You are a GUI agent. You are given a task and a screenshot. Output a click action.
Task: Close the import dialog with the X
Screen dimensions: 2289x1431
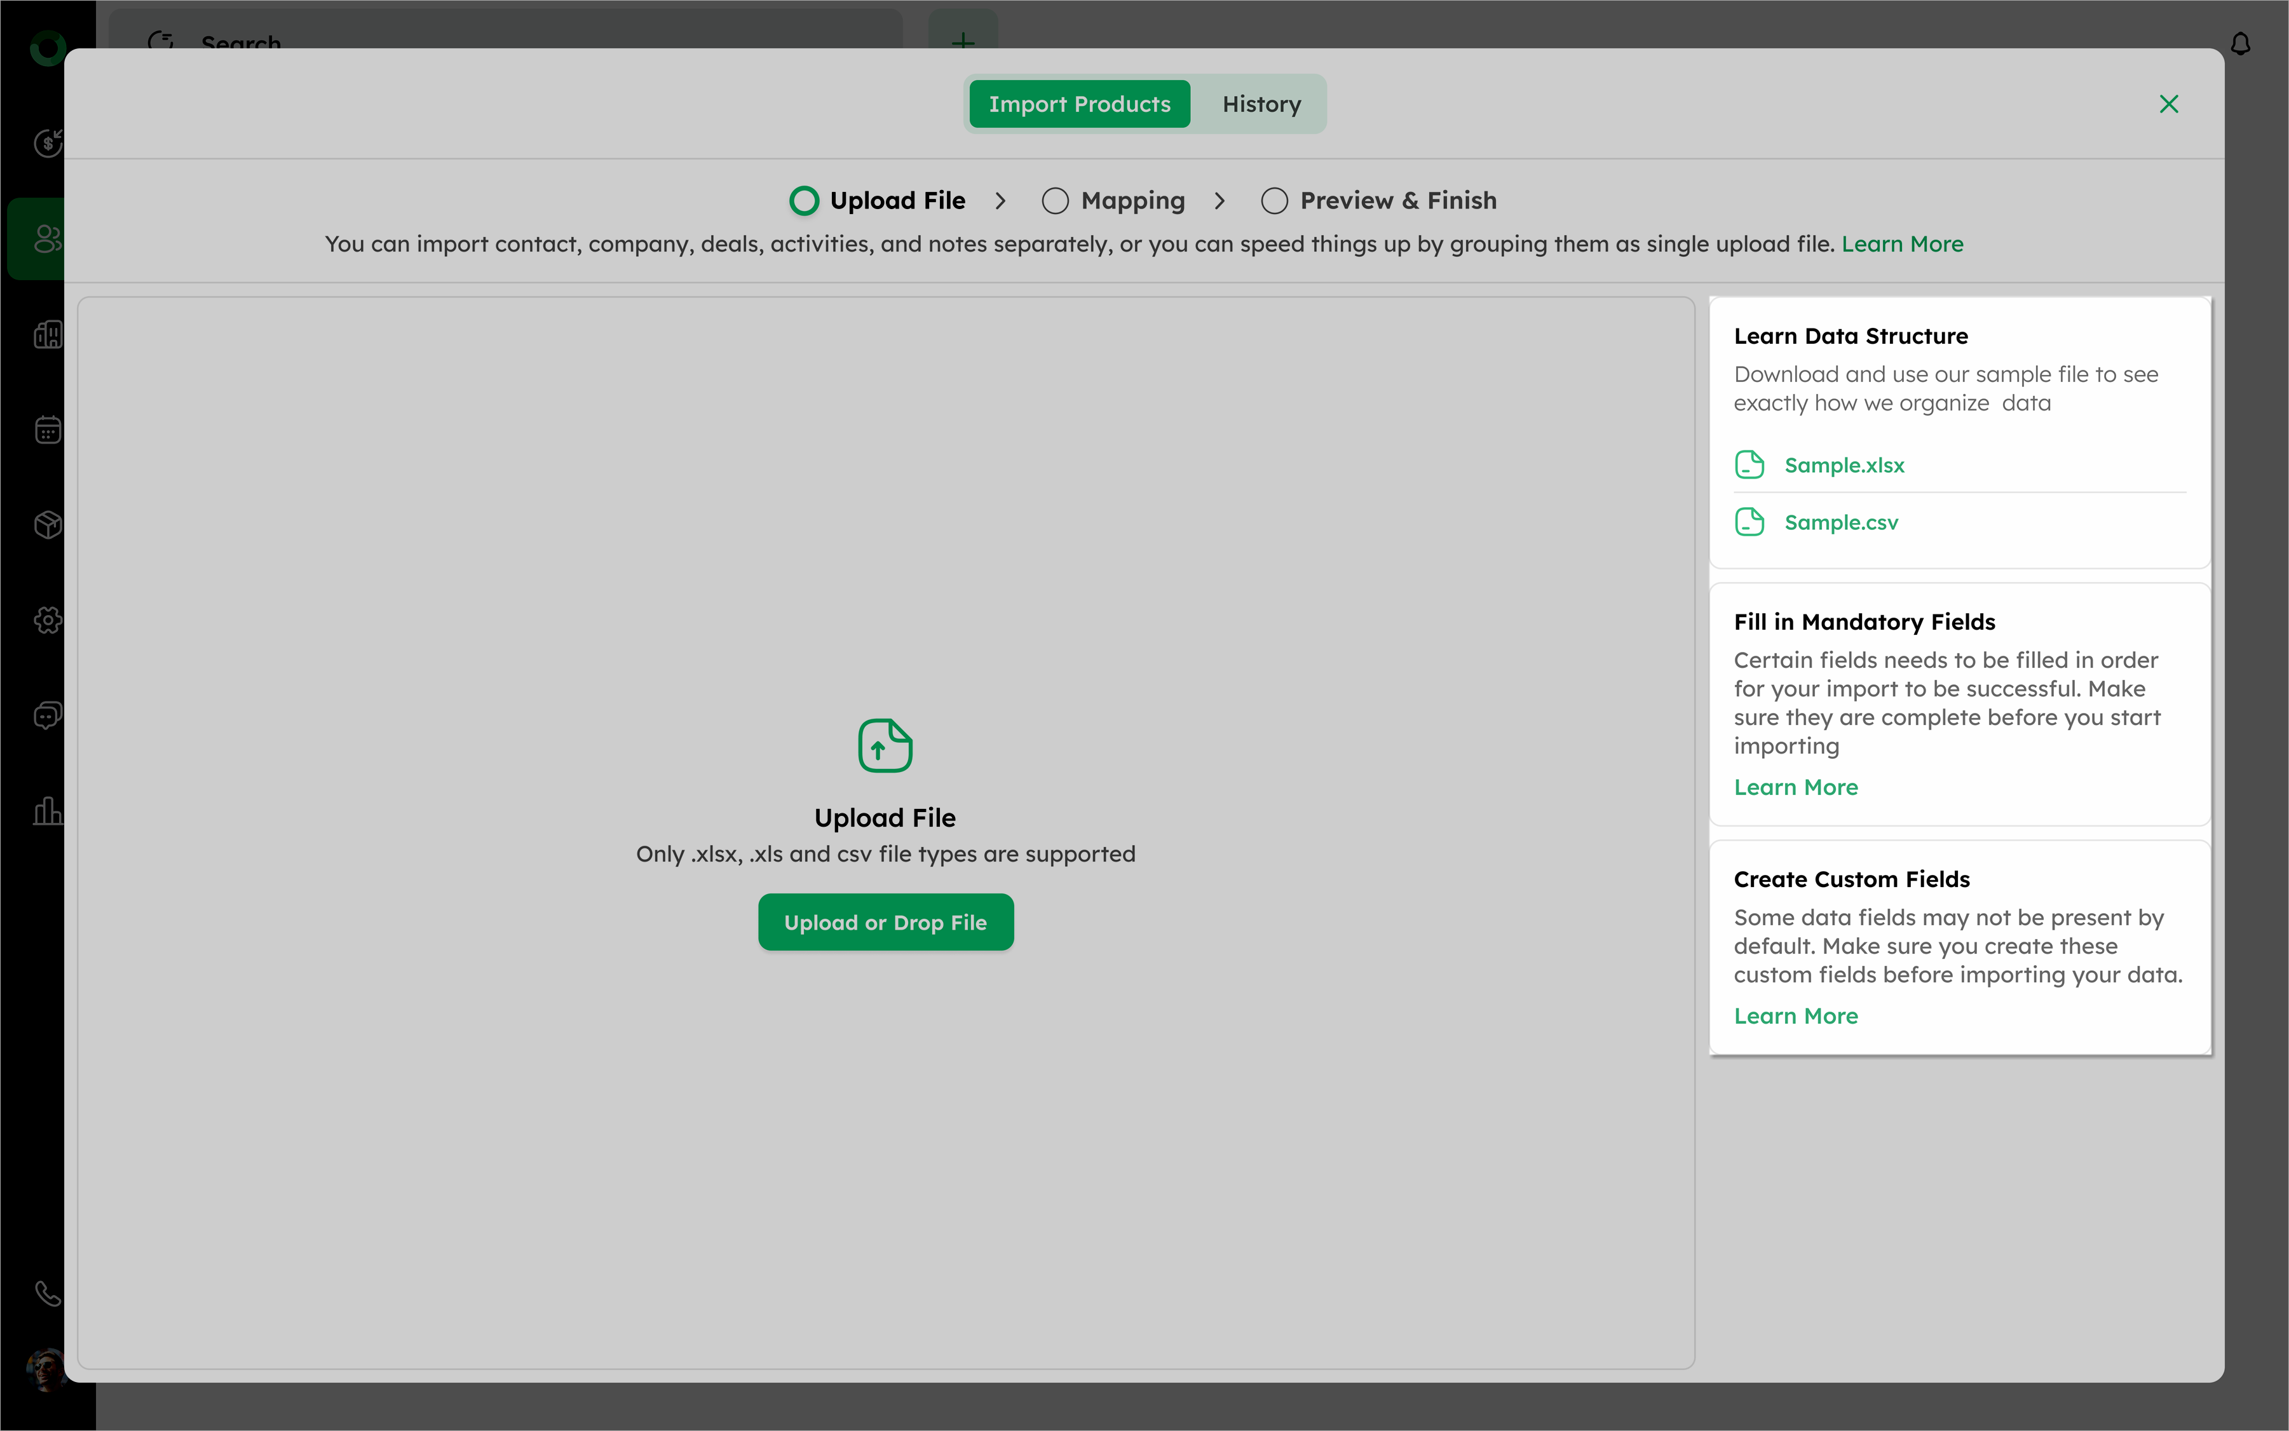(x=2168, y=104)
